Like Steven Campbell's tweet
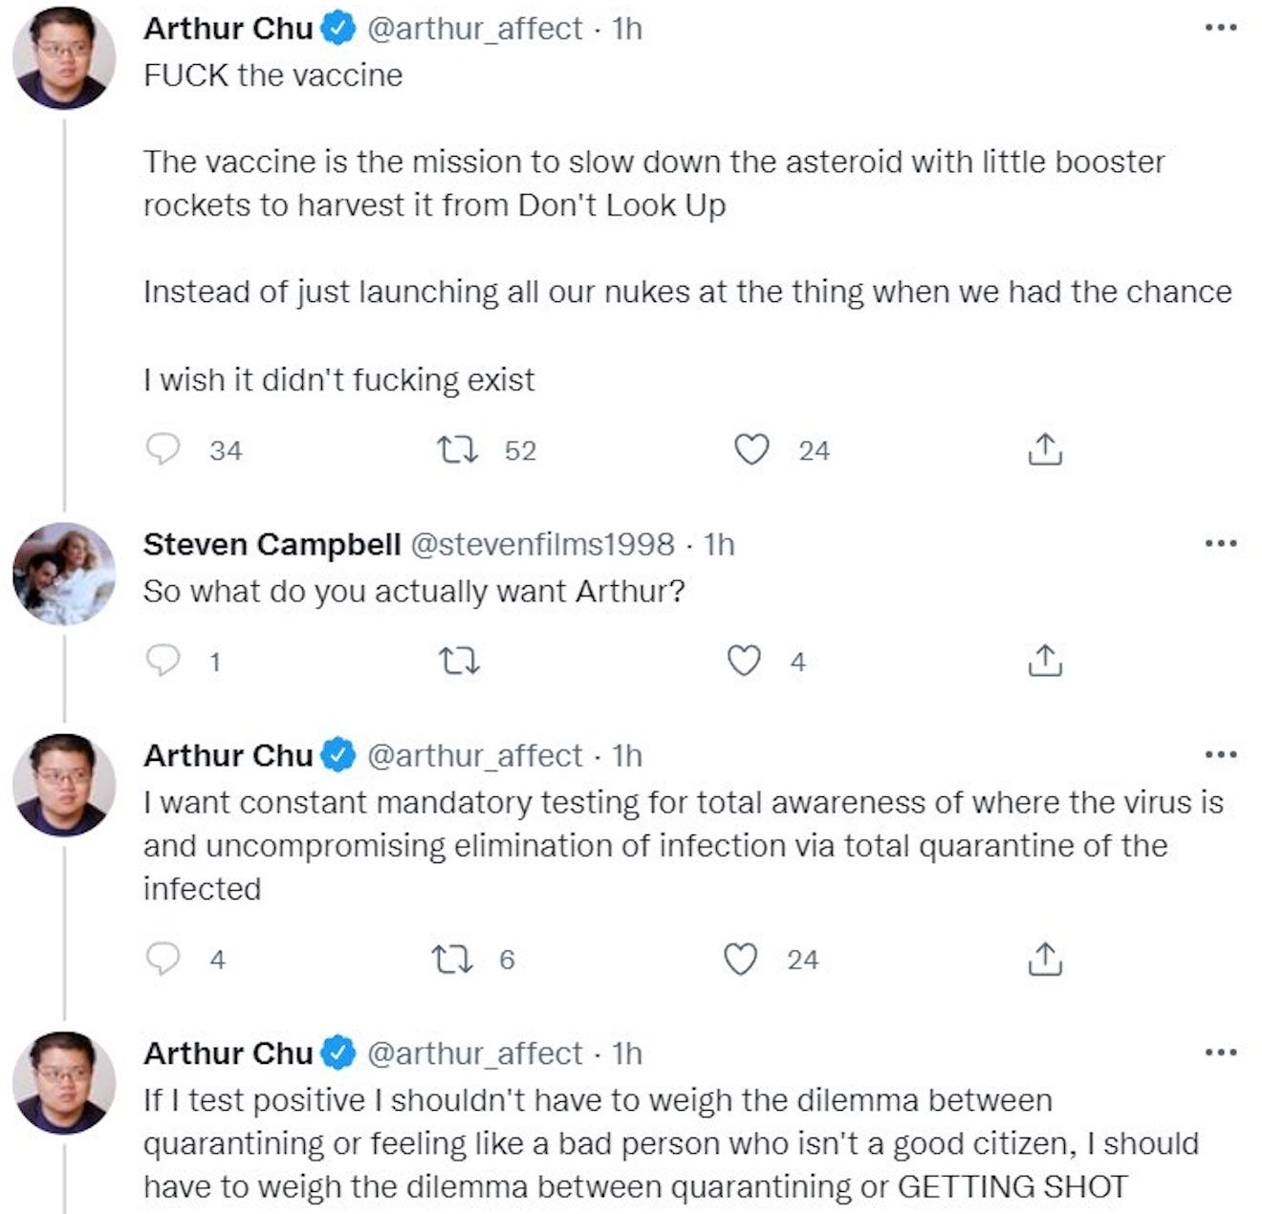Screen dimensions: 1262x1214 point(744,661)
